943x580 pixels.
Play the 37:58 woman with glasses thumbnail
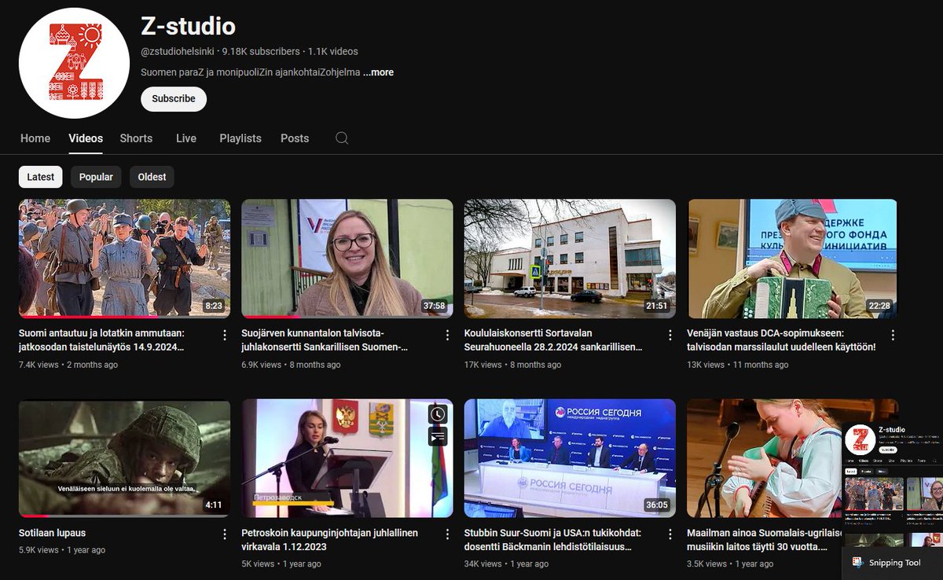(347, 258)
